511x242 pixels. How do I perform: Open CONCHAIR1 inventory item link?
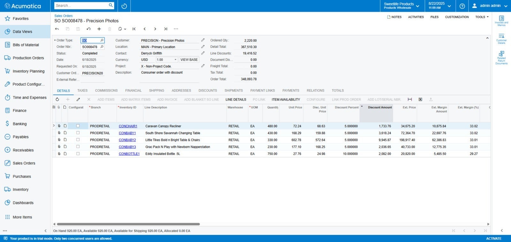point(128,126)
